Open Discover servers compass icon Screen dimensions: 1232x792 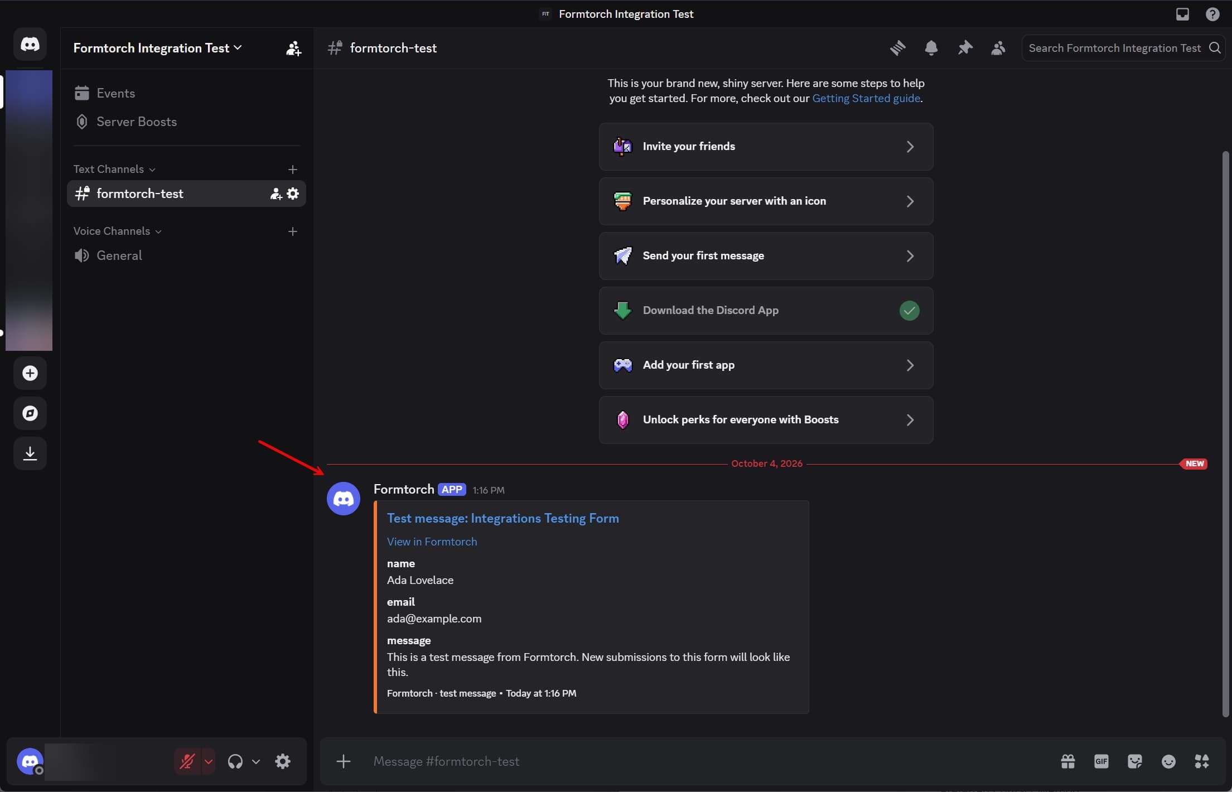(x=30, y=413)
